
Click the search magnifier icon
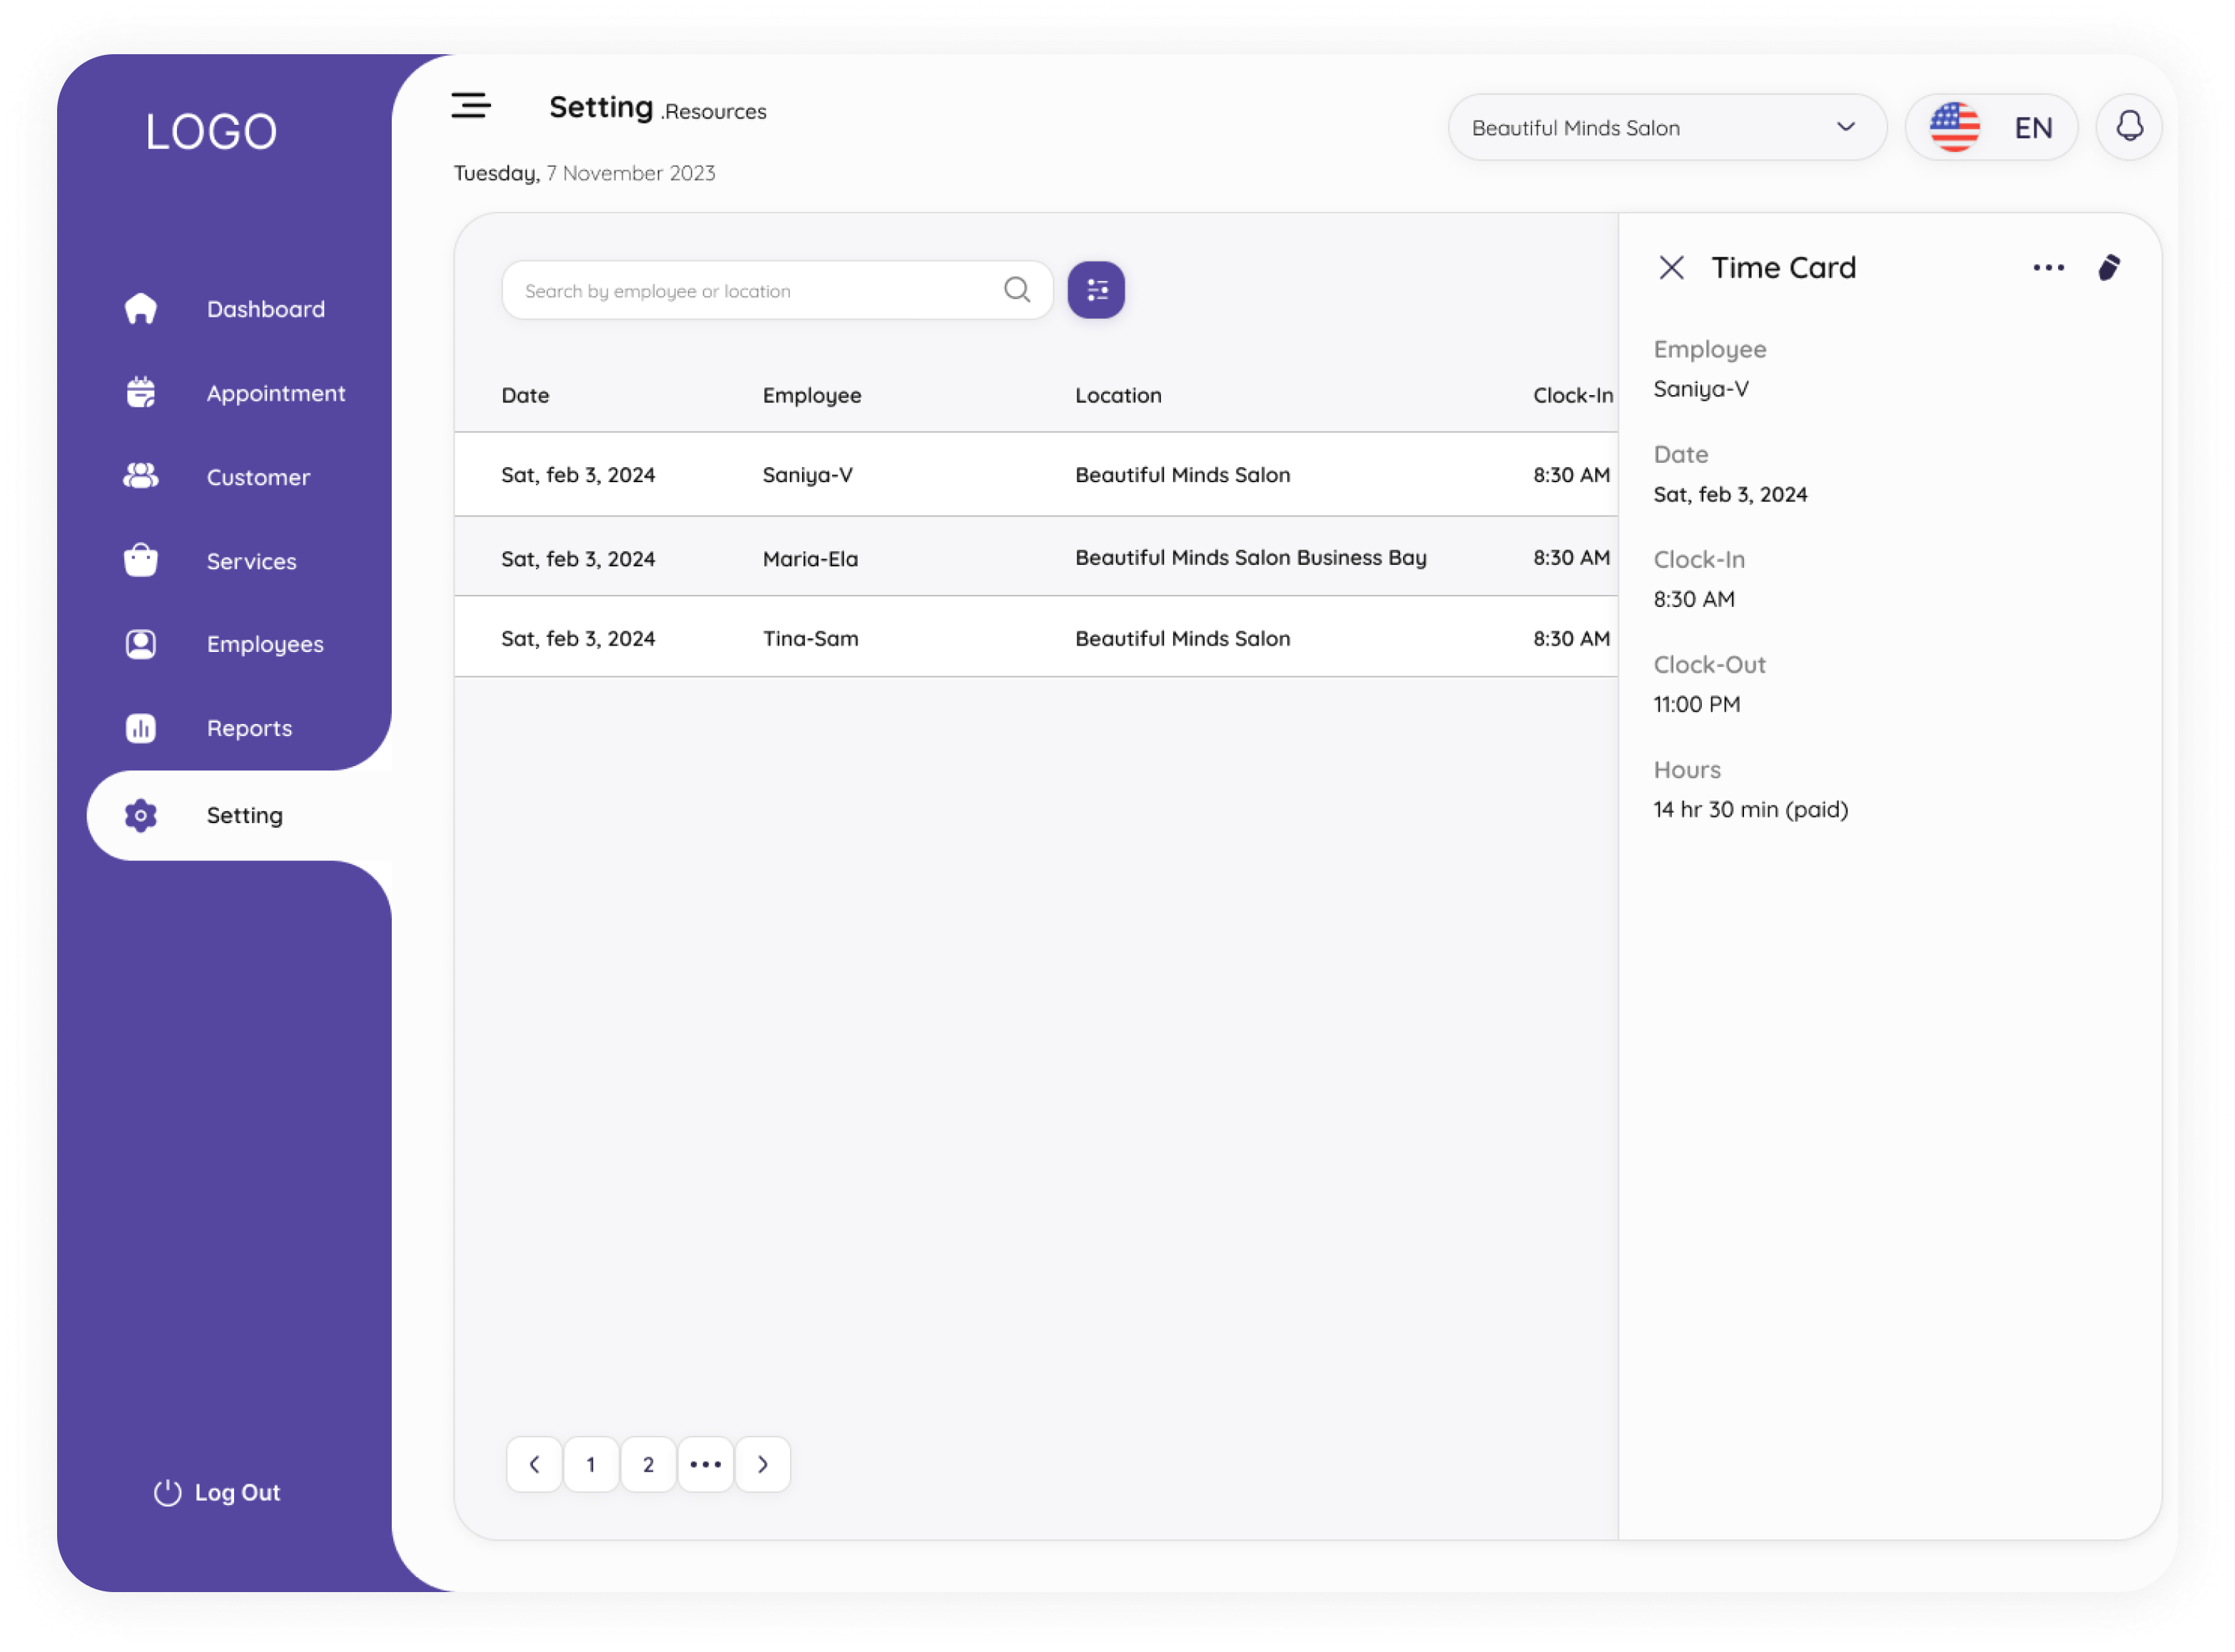[x=1016, y=290]
